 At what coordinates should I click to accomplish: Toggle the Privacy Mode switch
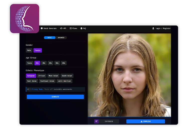[29, 89]
